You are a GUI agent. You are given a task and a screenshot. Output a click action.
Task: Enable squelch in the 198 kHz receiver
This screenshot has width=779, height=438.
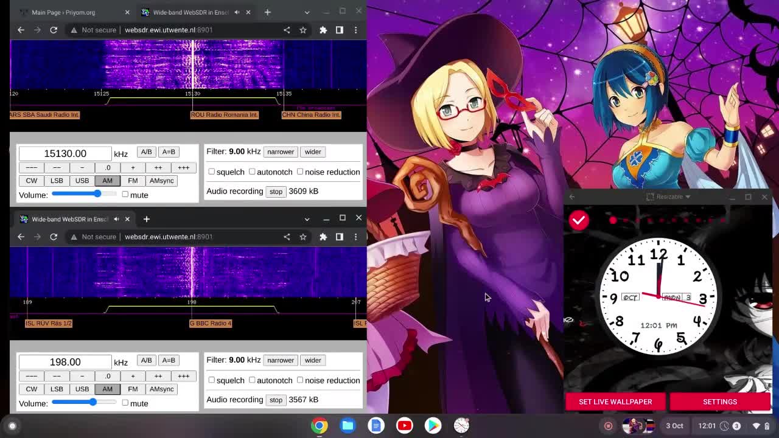[212, 380]
